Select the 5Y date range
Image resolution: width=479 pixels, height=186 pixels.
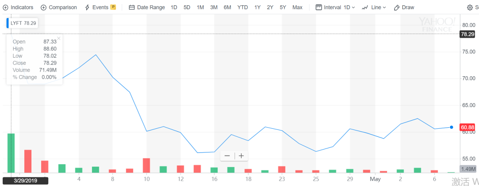click(283, 8)
